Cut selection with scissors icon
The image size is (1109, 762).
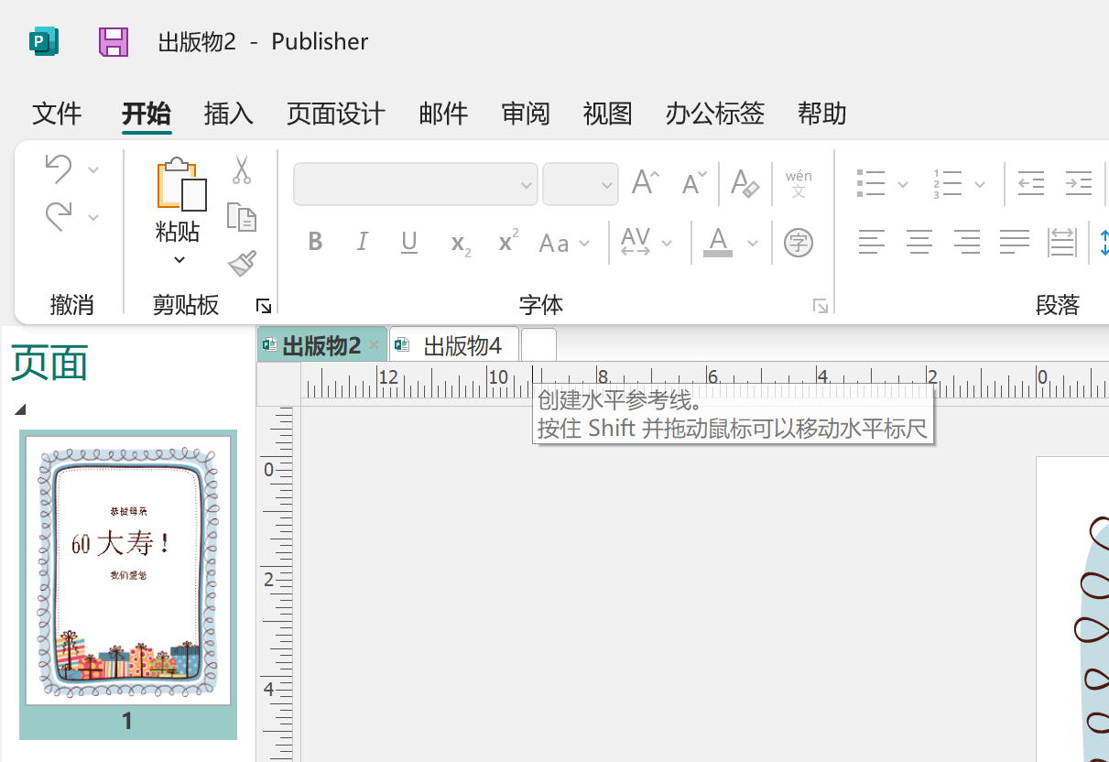point(242,169)
